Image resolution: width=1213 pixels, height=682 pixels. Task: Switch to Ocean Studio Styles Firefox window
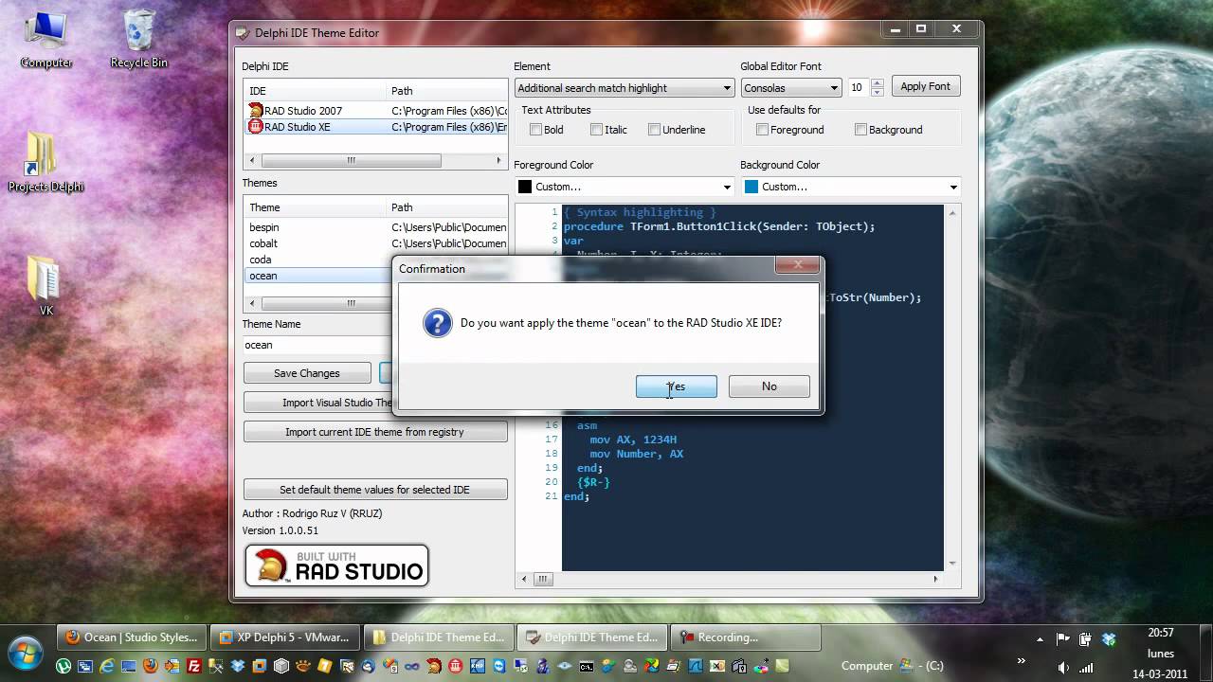pyautogui.click(x=132, y=637)
